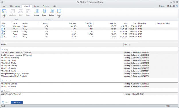Open the Options ribbon tab
This screenshot has width=179, height=108.
pos(46,6)
